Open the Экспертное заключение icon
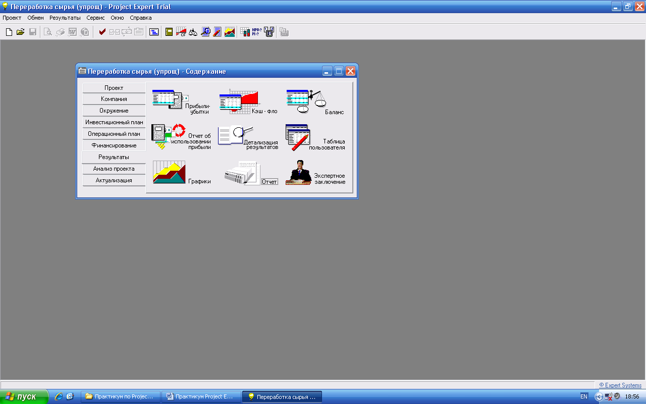 tap(315, 173)
